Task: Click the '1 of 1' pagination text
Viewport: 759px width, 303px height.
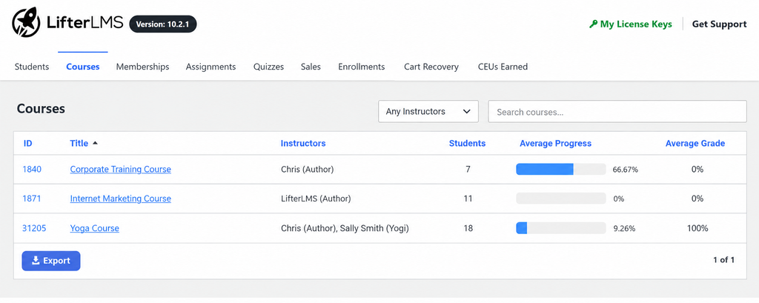Action: pyautogui.click(x=723, y=260)
